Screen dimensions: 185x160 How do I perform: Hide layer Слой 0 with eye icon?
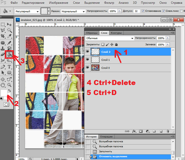[x=88, y=68]
